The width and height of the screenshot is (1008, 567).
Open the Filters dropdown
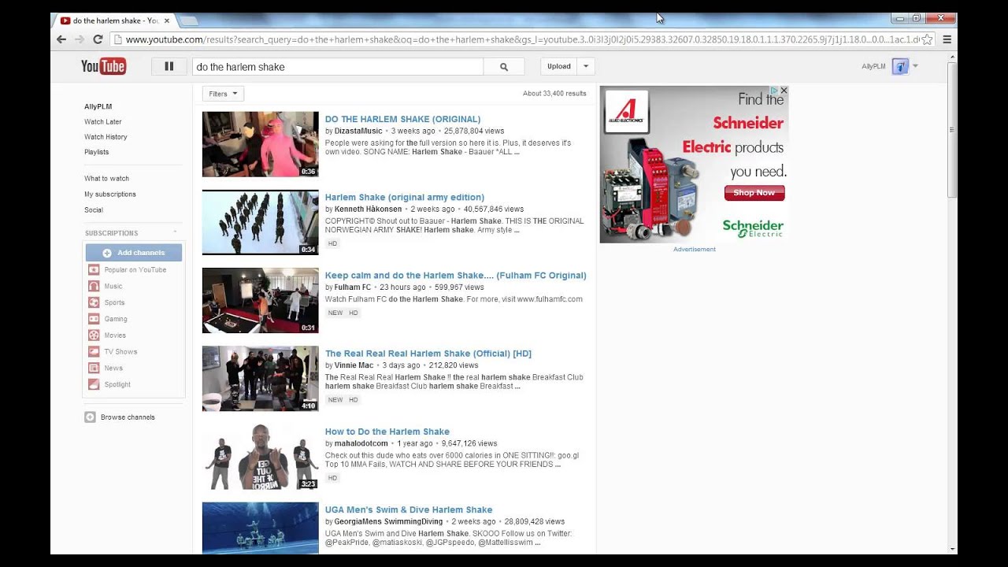coord(224,94)
